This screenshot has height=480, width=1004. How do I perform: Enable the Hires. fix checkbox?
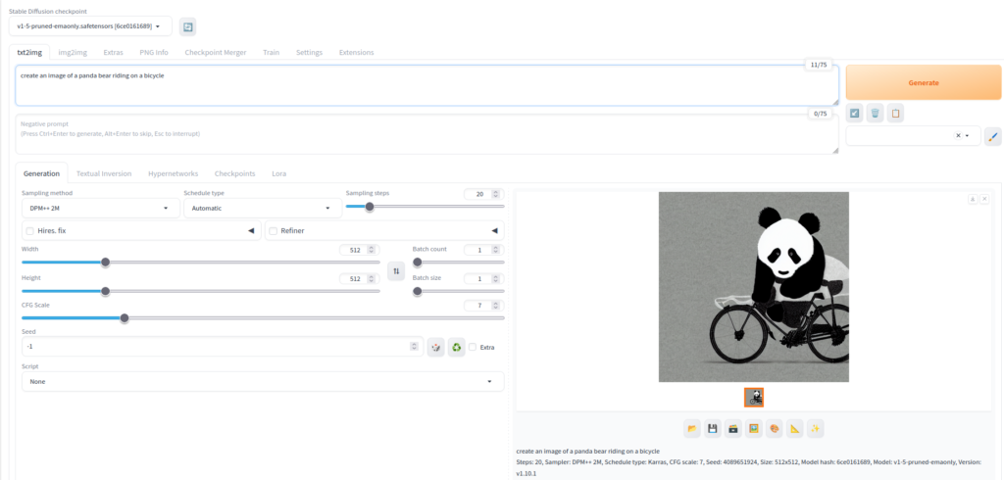pyautogui.click(x=29, y=230)
